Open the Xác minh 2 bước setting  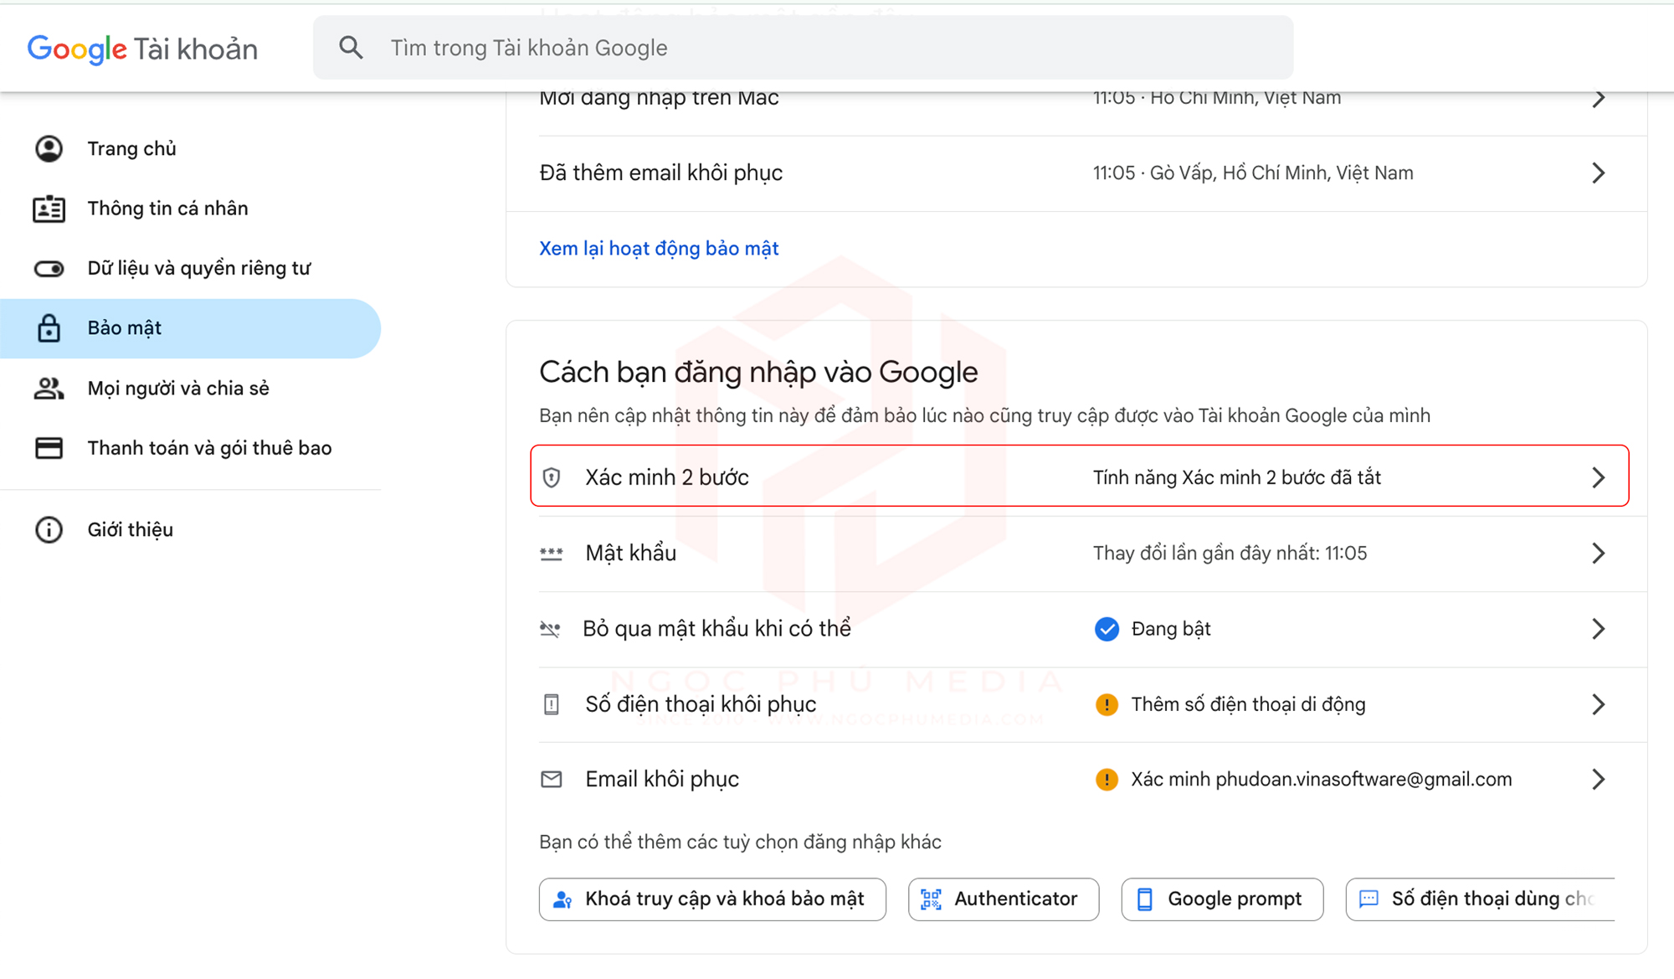pos(1079,476)
